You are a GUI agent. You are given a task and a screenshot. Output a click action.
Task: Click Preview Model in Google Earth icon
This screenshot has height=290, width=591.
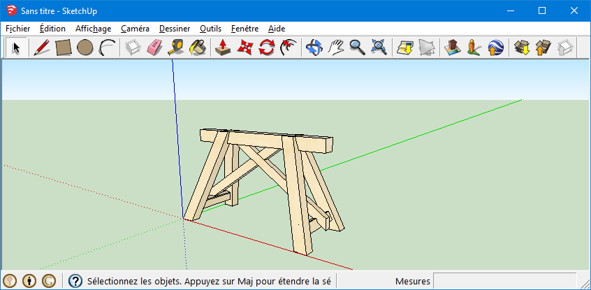[x=495, y=48]
